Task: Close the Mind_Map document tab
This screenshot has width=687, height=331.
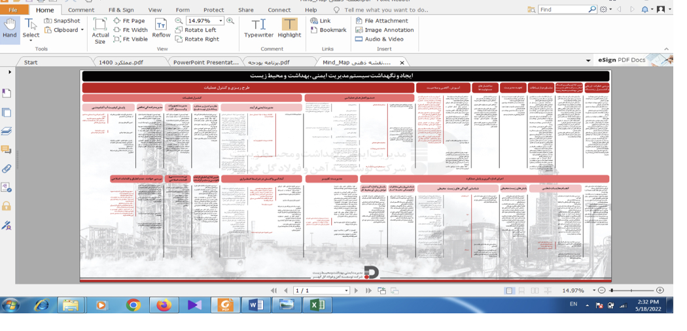Action: 402,63
